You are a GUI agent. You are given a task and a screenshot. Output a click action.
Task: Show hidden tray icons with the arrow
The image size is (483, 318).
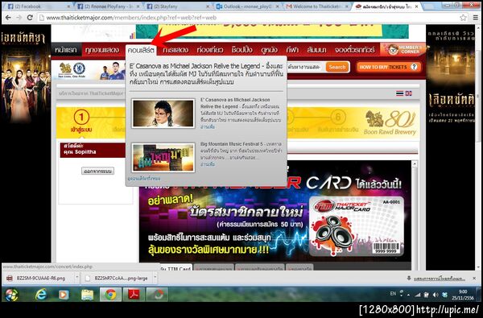click(408, 295)
